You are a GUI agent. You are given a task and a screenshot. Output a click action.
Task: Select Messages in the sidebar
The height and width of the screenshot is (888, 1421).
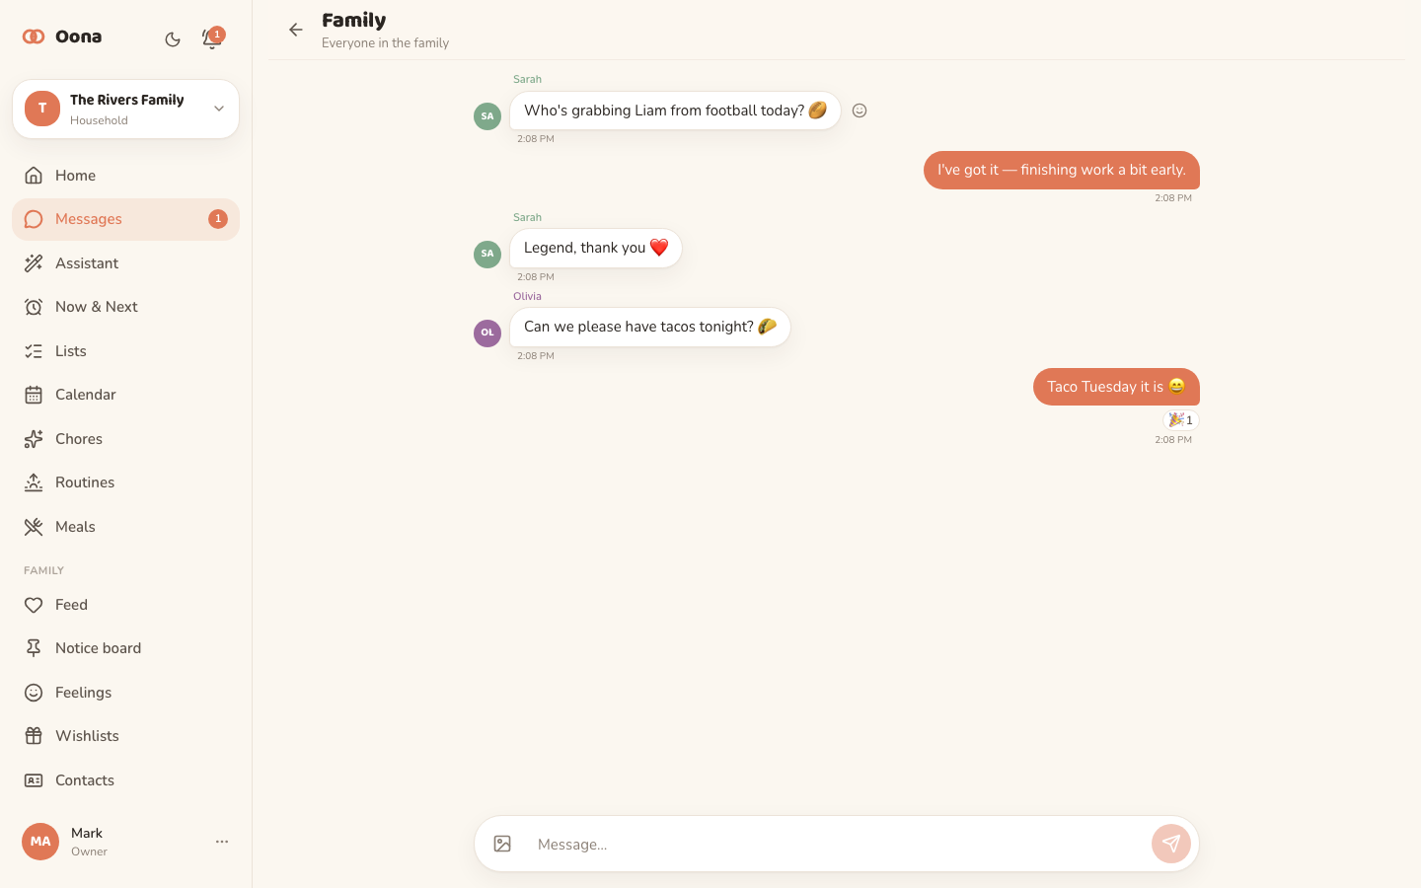click(x=125, y=219)
